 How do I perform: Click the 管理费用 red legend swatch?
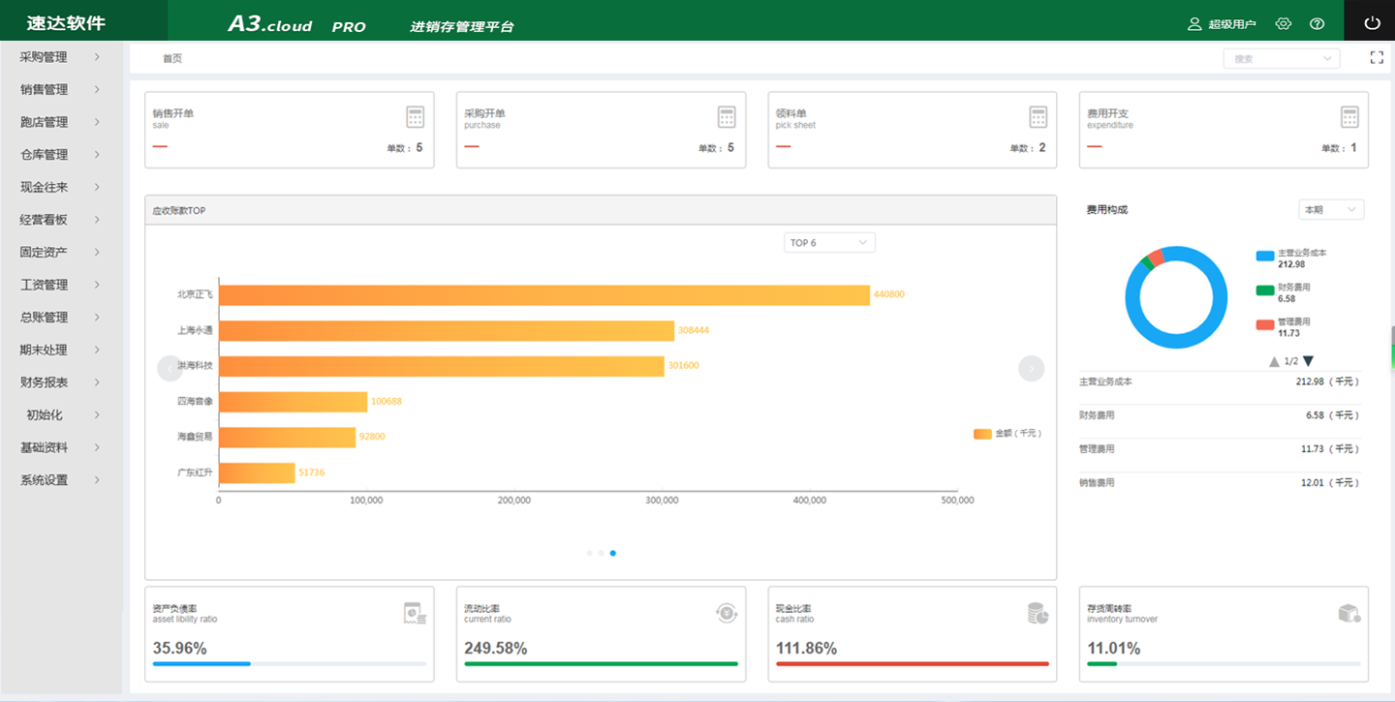1265,324
